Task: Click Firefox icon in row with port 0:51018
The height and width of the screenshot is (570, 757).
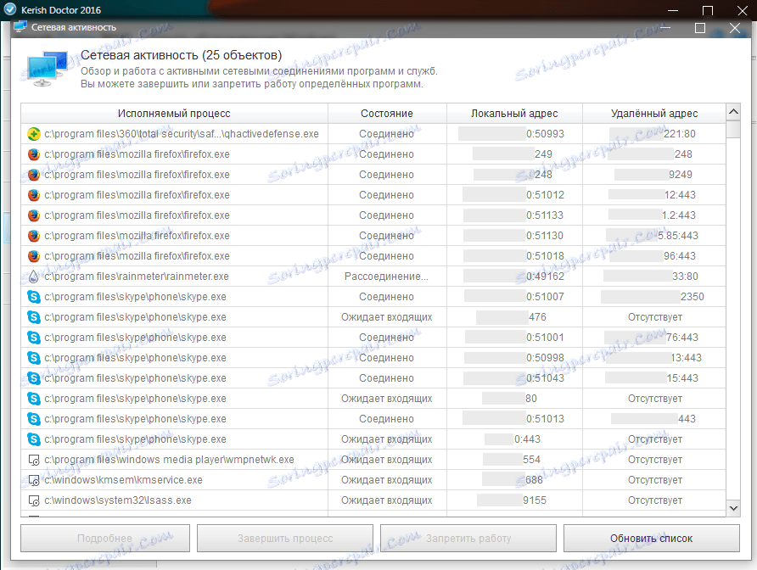Action: (34, 256)
